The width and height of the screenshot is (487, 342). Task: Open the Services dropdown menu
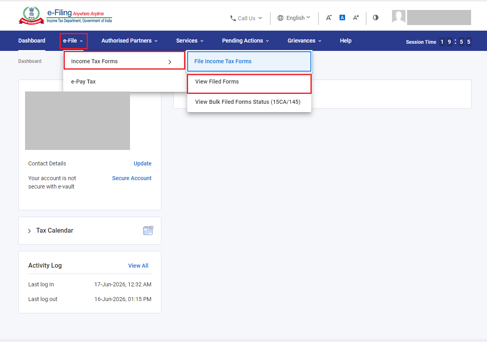(x=190, y=41)
